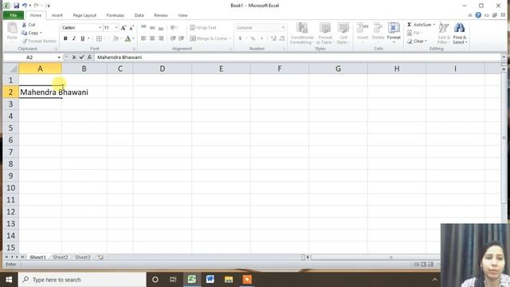Cancel the cell entry with X button
Viewport: 510px width, 287px height.
[x=74, y=57]
